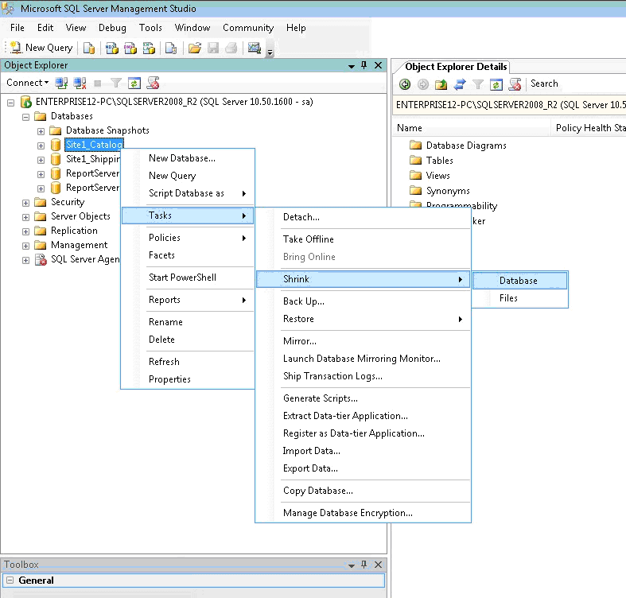Image resolution: width=626 pixels, height=598 pixels.
Task: Click the Back arrow in Object Explorer Details
Action: click(405, 83)
